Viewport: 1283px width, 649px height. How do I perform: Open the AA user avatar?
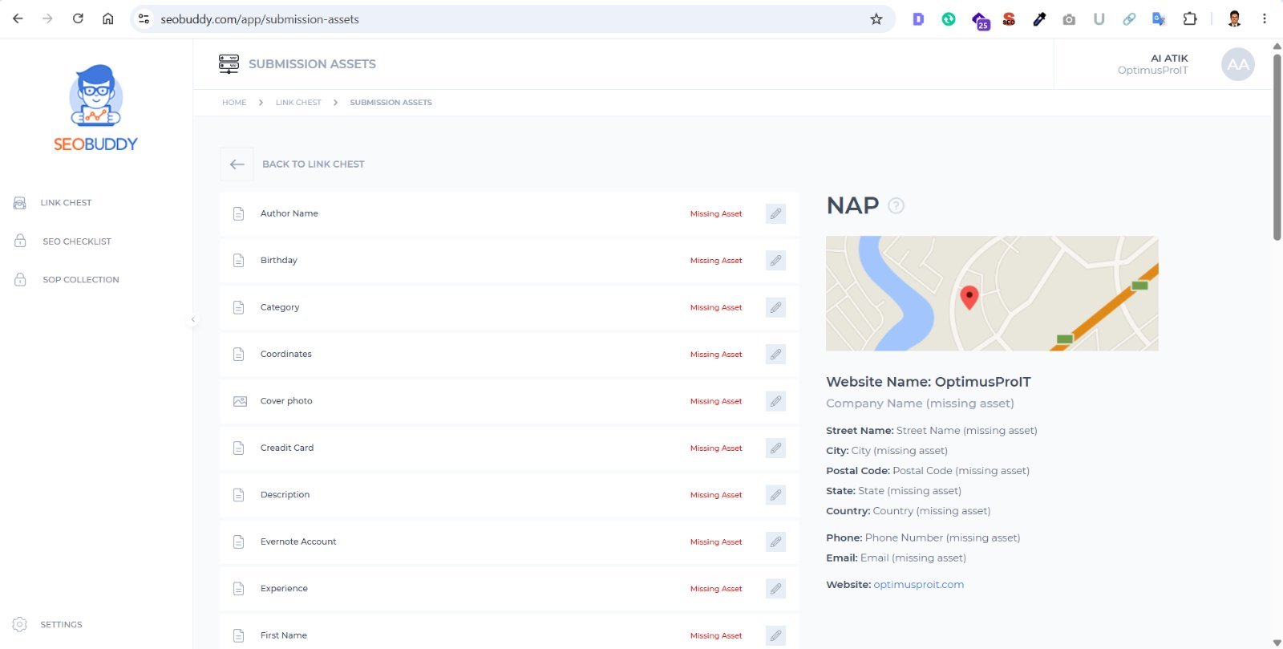(1238, 64)
